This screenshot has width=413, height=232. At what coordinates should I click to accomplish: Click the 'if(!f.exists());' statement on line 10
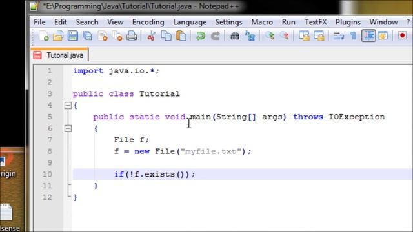pyautogui.click(x=155, y=175)
